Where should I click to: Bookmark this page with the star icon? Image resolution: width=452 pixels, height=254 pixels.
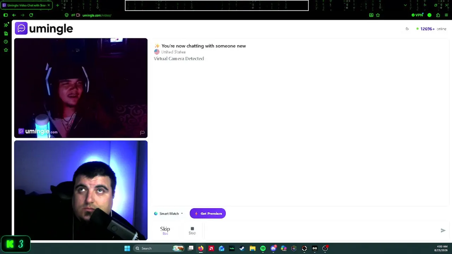[378, 15]
